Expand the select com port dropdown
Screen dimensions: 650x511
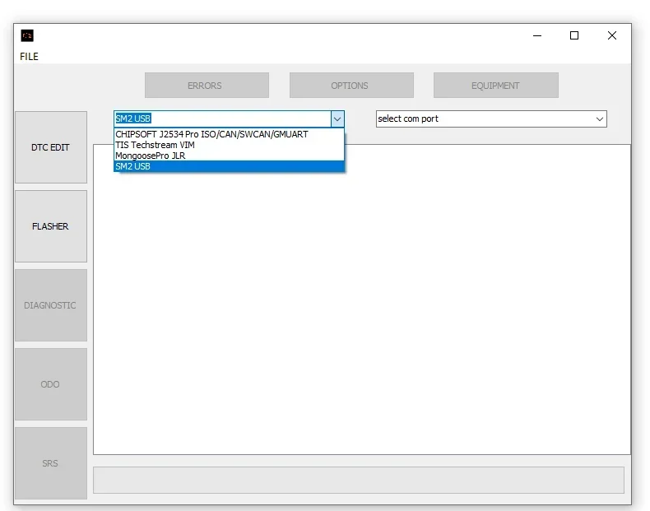click(491, 119)
